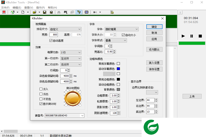Screen dimensions: 206x137
Task: Pick the 活动字幕颜色 blue swatch
Action: [x=118, y=69]
